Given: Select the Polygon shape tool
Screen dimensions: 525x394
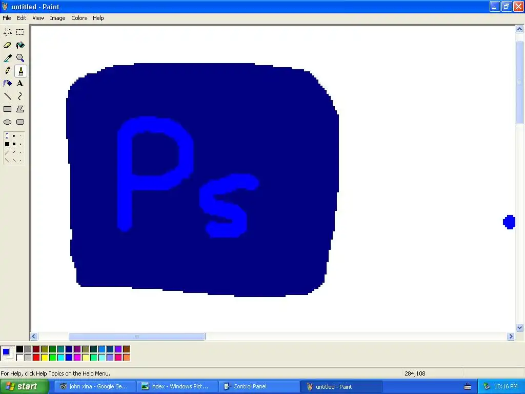Looking at the screenshot, I should coord(21,109).
